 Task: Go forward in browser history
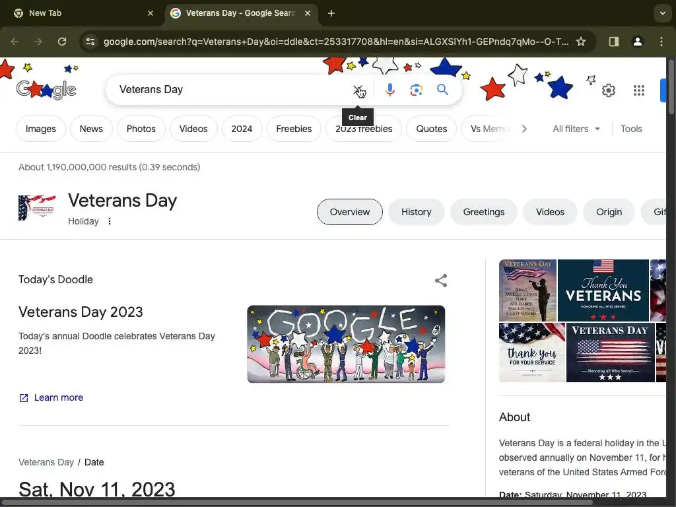pos(38,42)
